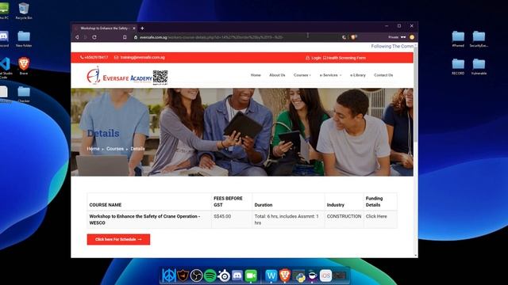This screenshot has height=285, width=508.
Task: Open the iOS app icon in dock
Action: click(x=326, y=275)
